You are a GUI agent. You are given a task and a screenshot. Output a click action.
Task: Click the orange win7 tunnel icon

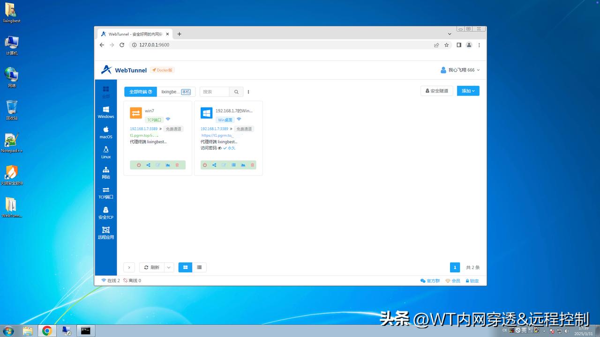136,113
